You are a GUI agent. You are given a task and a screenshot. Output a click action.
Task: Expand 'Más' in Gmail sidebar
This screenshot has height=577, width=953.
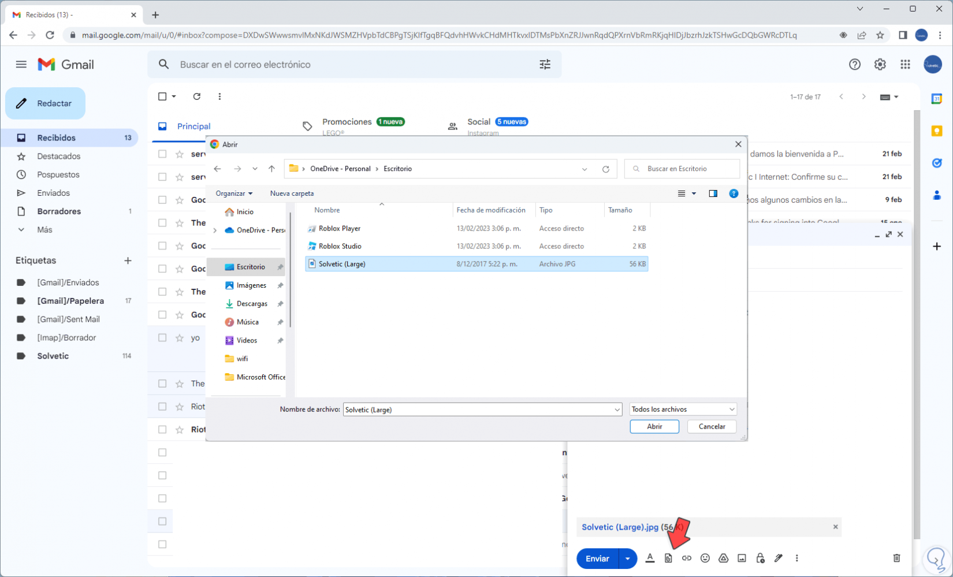(44, 230)
